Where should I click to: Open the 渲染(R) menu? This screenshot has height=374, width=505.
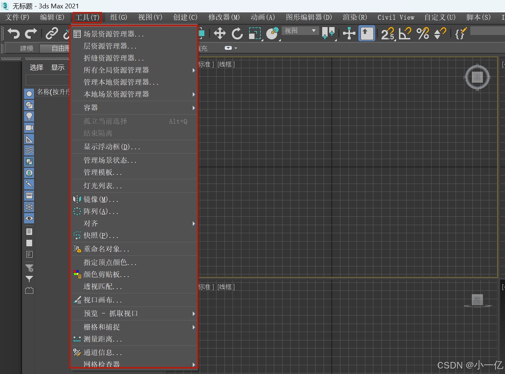(355, 17)
